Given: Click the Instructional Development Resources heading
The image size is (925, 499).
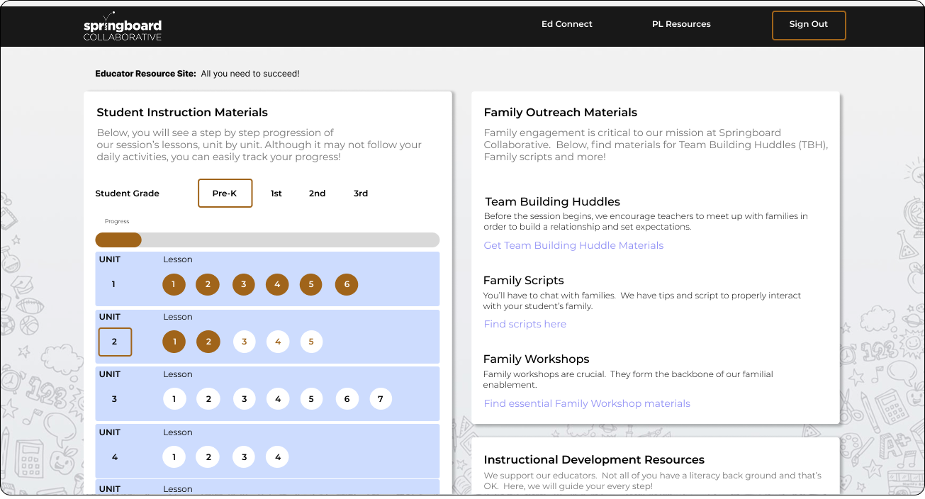Looking at the screenshot, I should (x=594, y=460).
